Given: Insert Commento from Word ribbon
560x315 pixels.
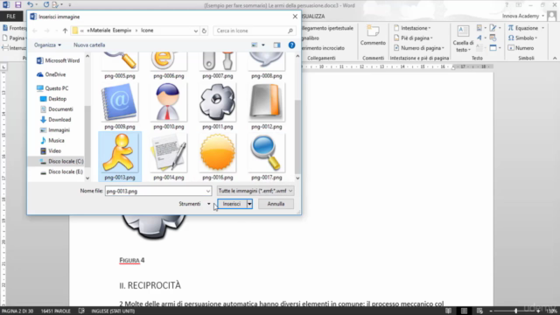Looking at the screenshot, I should point(373,35).
